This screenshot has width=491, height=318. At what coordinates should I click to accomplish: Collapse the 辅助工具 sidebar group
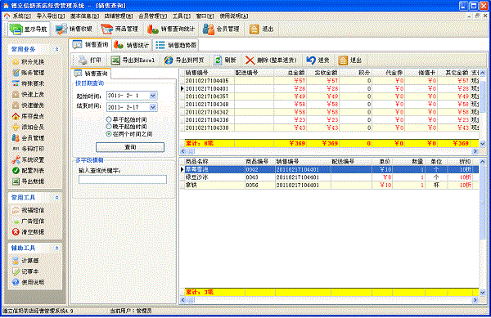click(56, 248)
